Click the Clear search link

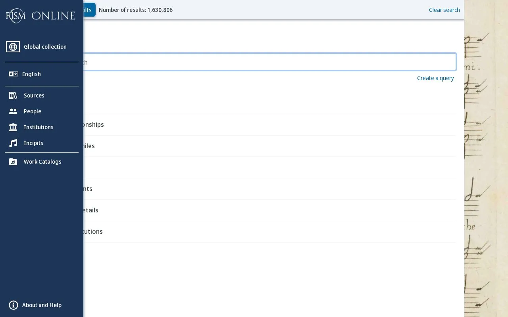tap(444, 10)
